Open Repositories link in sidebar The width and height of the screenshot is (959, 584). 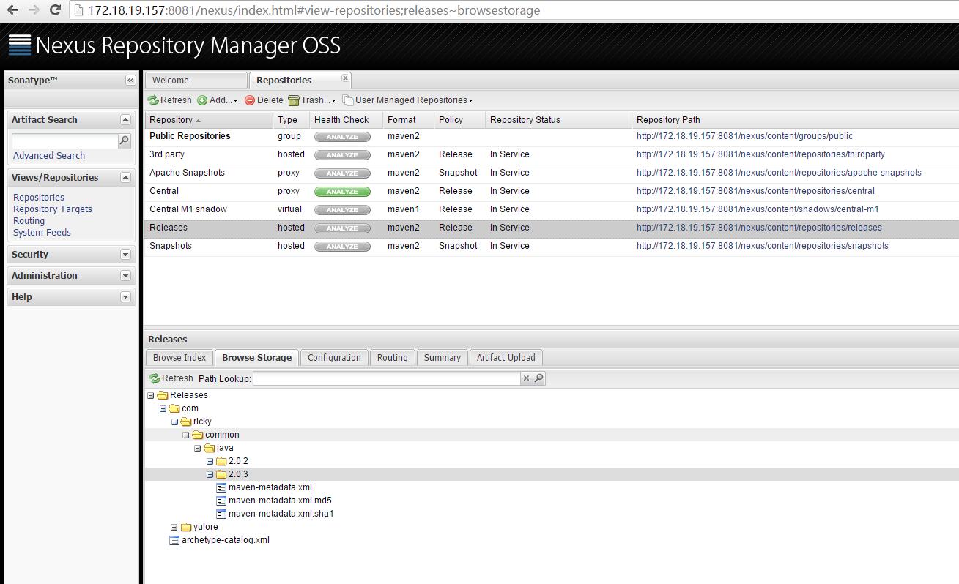[39, 198]
